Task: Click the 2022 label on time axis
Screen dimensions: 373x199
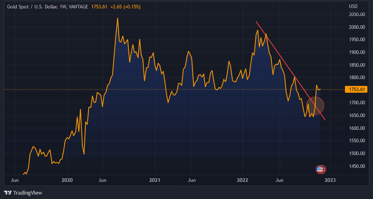Action: (243, 180)
